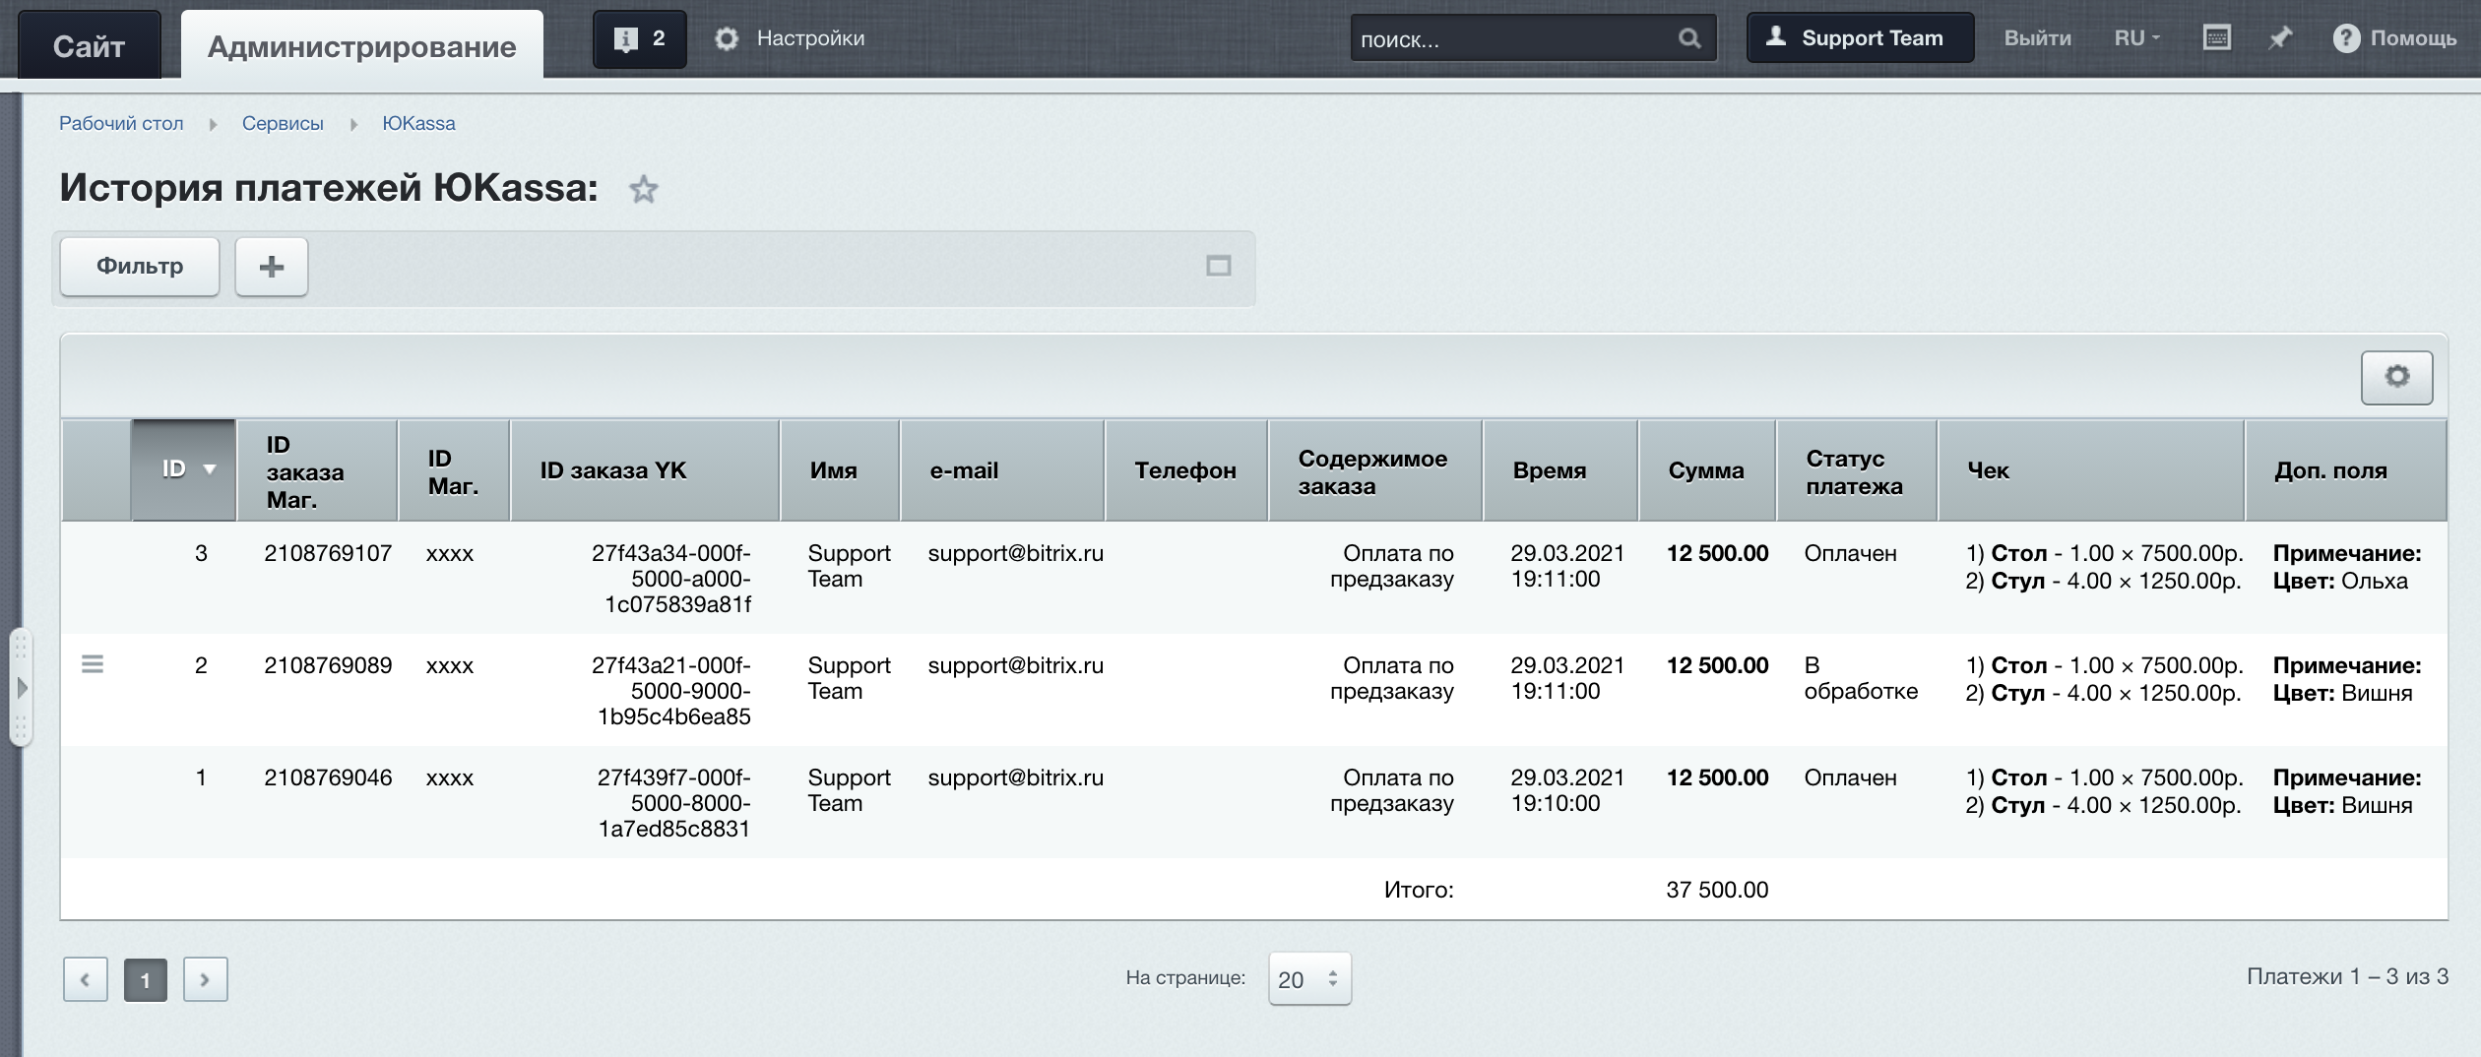Open the keyboard icon in top bar
This screenshot has height=1057, width=2481.
coord(2216,38)
